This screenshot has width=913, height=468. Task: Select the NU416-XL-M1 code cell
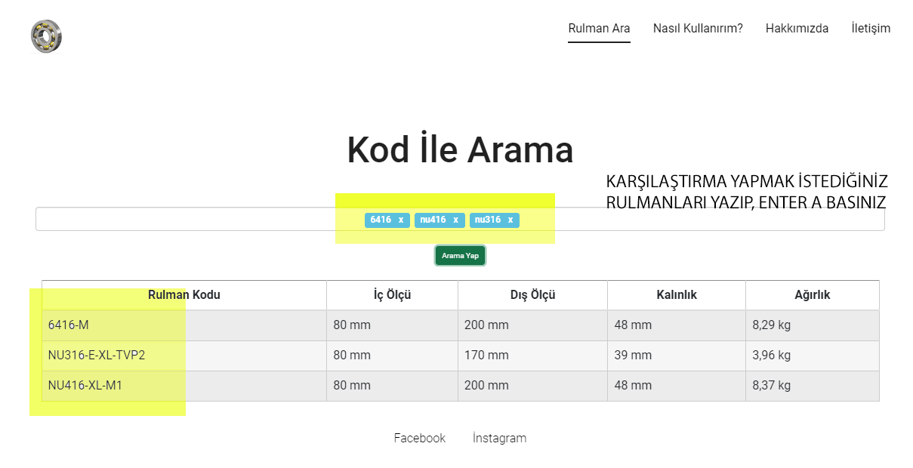point(184,386)
